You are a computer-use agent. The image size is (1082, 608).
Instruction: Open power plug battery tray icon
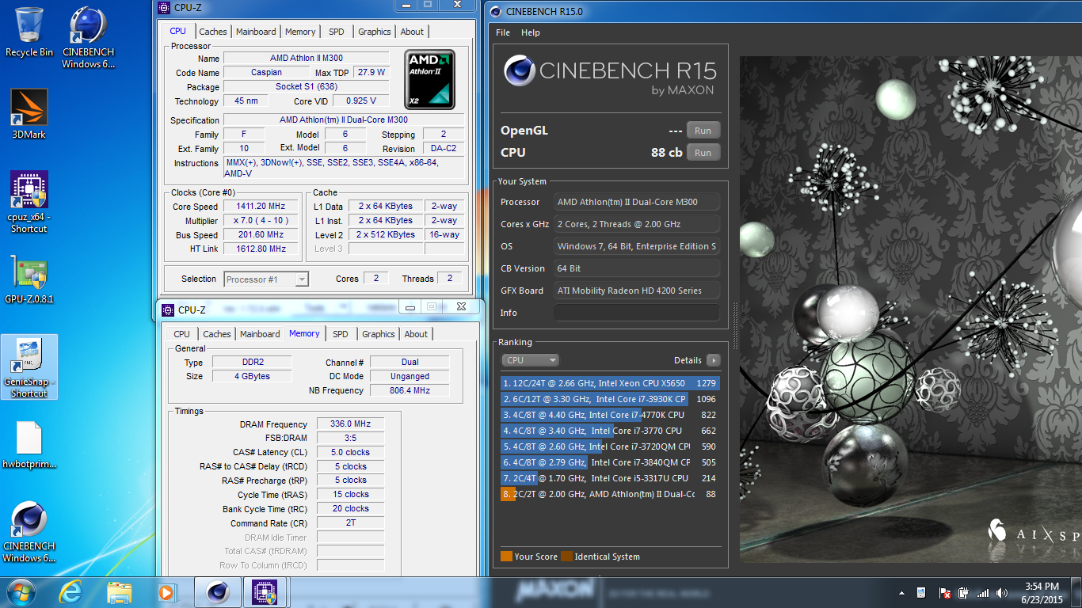963,593
